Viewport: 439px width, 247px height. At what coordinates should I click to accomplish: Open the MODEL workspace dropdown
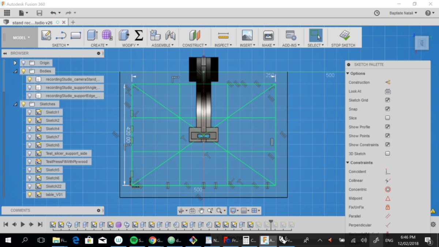coord(21,38)
